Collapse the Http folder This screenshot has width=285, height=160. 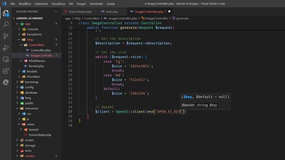point(19,40)
